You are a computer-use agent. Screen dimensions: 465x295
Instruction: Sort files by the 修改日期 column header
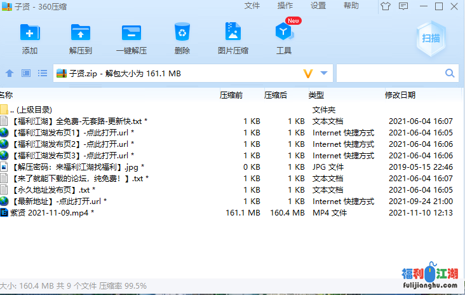400,95
